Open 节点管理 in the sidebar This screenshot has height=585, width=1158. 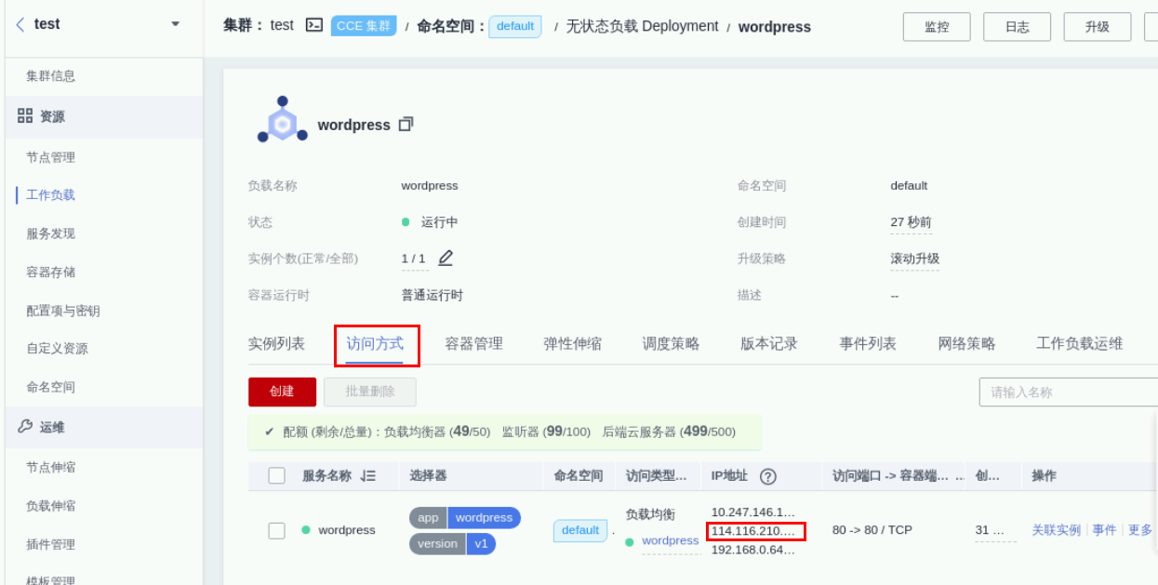pos(51,157)
